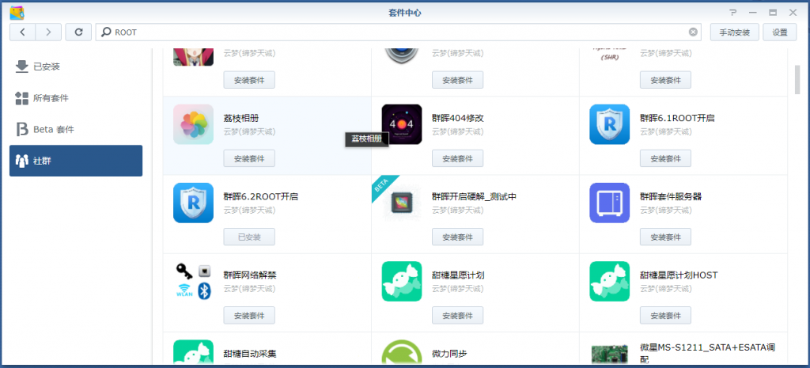This screenshot has height=368, width=810.
Task: Install the 群晖404修改 package
Action: [x=457, y=158]
